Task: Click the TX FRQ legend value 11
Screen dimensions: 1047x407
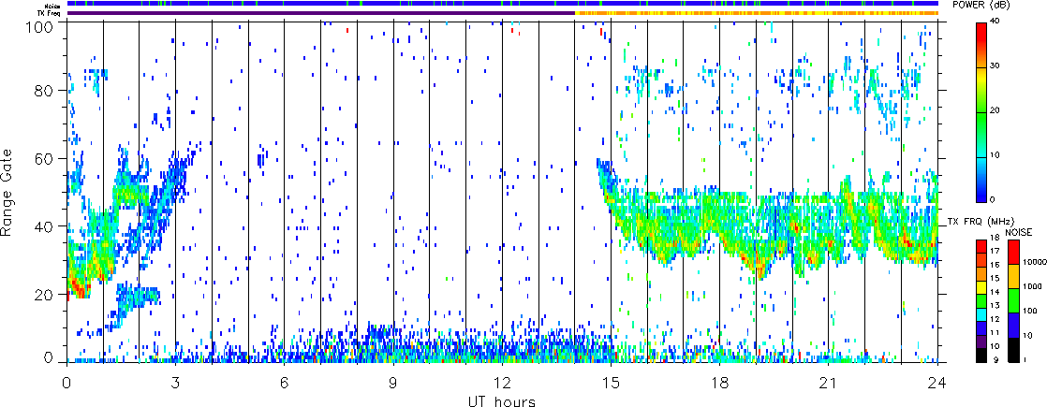Action: pyautogui.click(x=995, y=332)
